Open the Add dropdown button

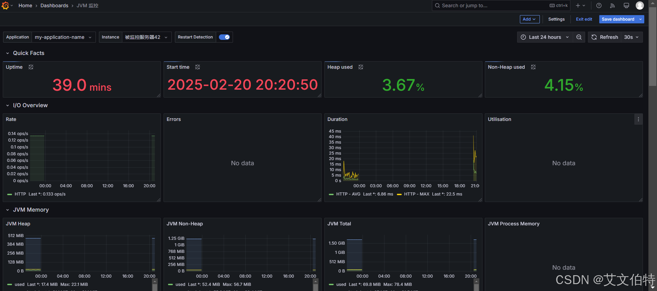click(x=530, y=19)
